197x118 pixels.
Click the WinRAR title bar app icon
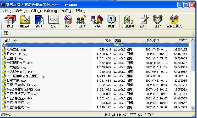3,5
